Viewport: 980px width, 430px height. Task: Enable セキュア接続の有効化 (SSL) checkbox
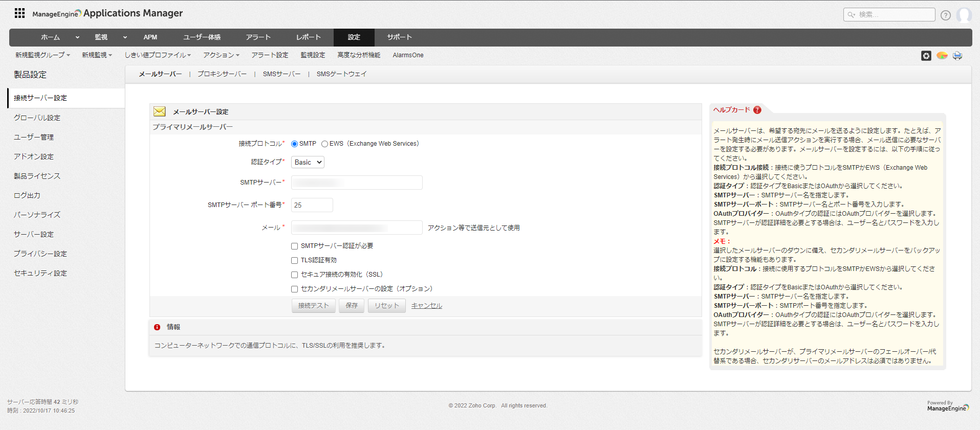[295, 275]
